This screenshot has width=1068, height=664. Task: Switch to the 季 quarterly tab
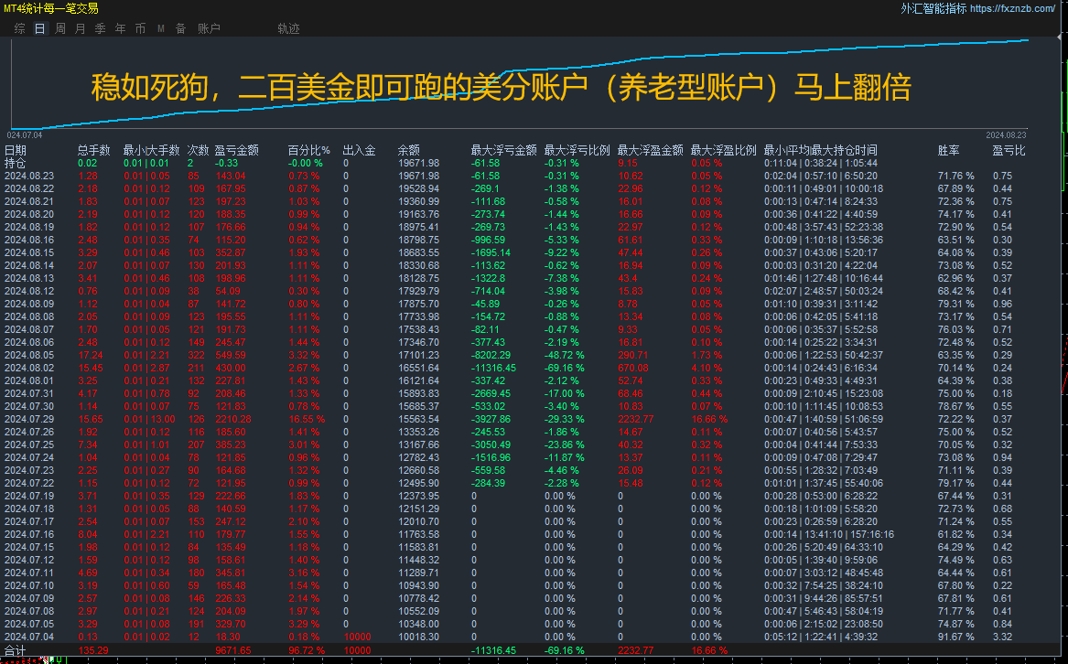click(100, 28)
